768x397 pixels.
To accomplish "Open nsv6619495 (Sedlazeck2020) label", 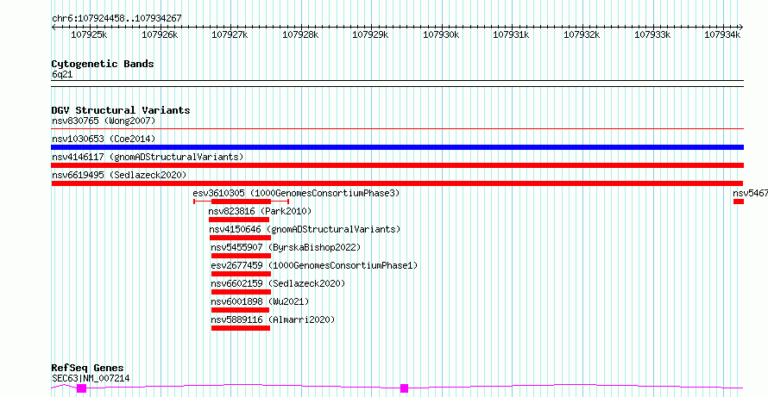I will [x=119, y=175].
